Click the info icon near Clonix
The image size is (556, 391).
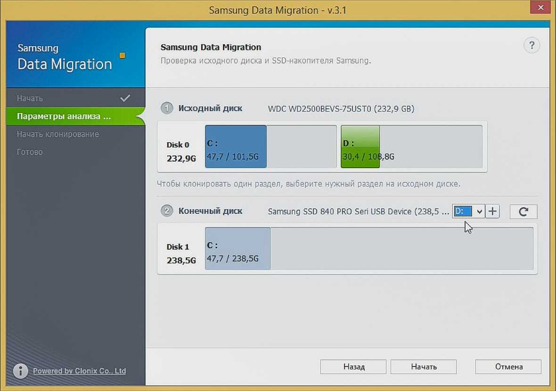coord(20,371)
